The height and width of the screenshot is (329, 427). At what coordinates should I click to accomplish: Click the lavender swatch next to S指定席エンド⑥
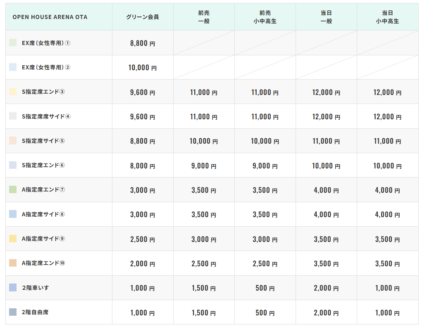13,165
